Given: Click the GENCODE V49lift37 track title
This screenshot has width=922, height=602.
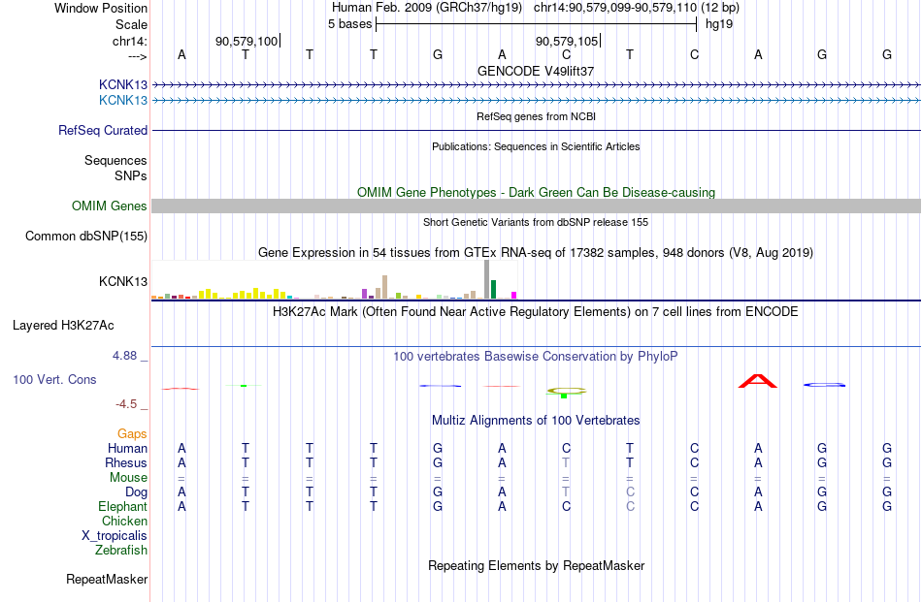Looking at the screenshot, I should click(x=536, y=71).
